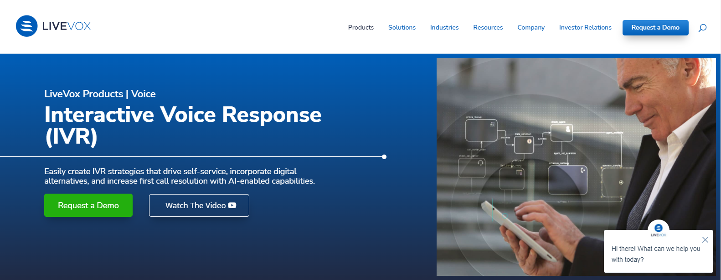Close the chat popup with the X

click(x=705, y=240)
